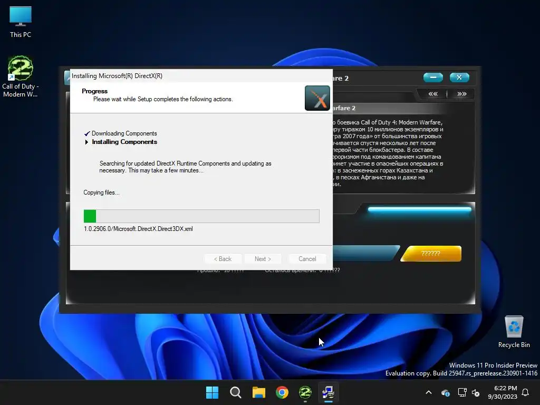Click the greyed Next button
Screen dimensions: 540x405
[x=263, y=258]
